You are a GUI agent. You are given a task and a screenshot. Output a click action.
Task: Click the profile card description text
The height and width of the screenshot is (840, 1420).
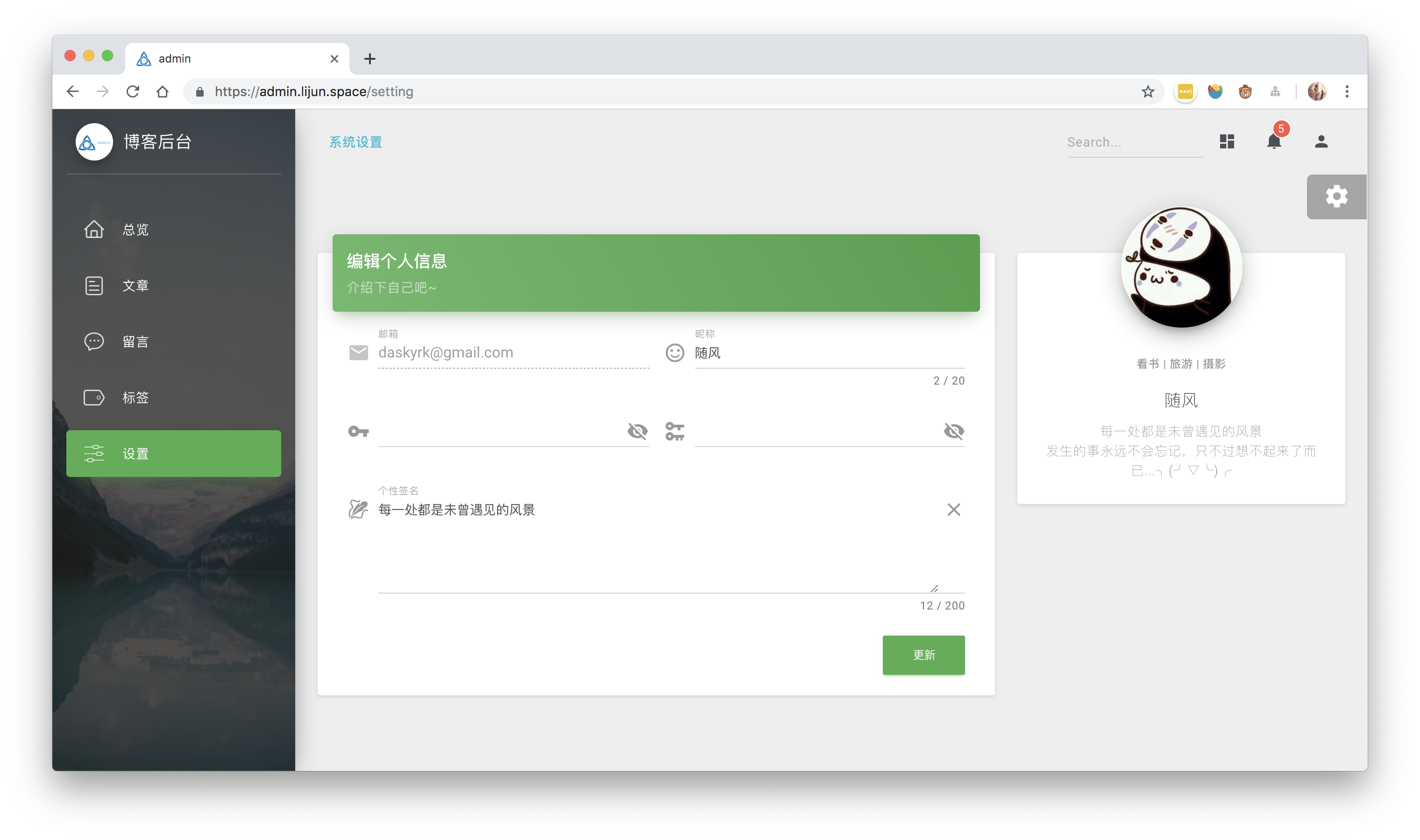click(1181, 451)
